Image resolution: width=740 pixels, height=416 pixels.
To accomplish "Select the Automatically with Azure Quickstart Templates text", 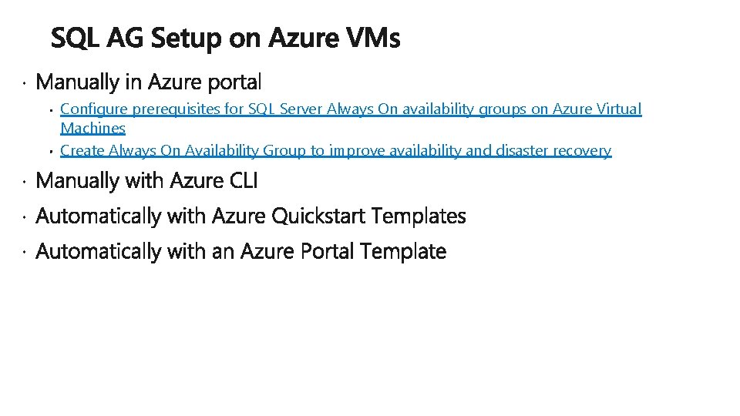I will coord(251,216).
